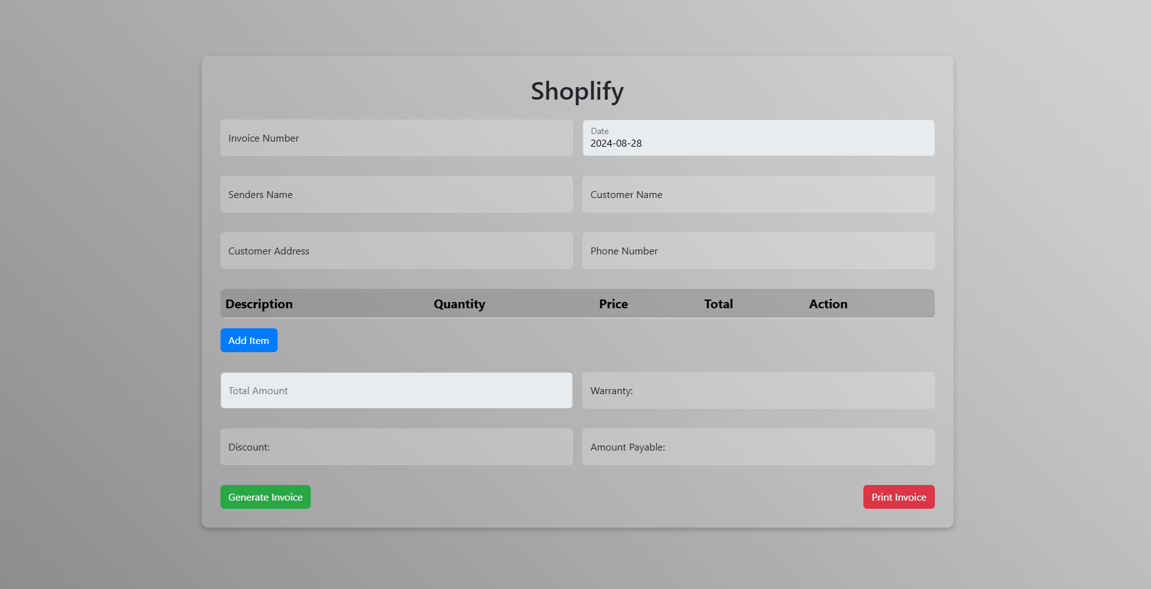Open the Date field showing 2024-08-28
Viewport: 1151px width, 589px height.
pyautogui.click(x=758, y=138)
